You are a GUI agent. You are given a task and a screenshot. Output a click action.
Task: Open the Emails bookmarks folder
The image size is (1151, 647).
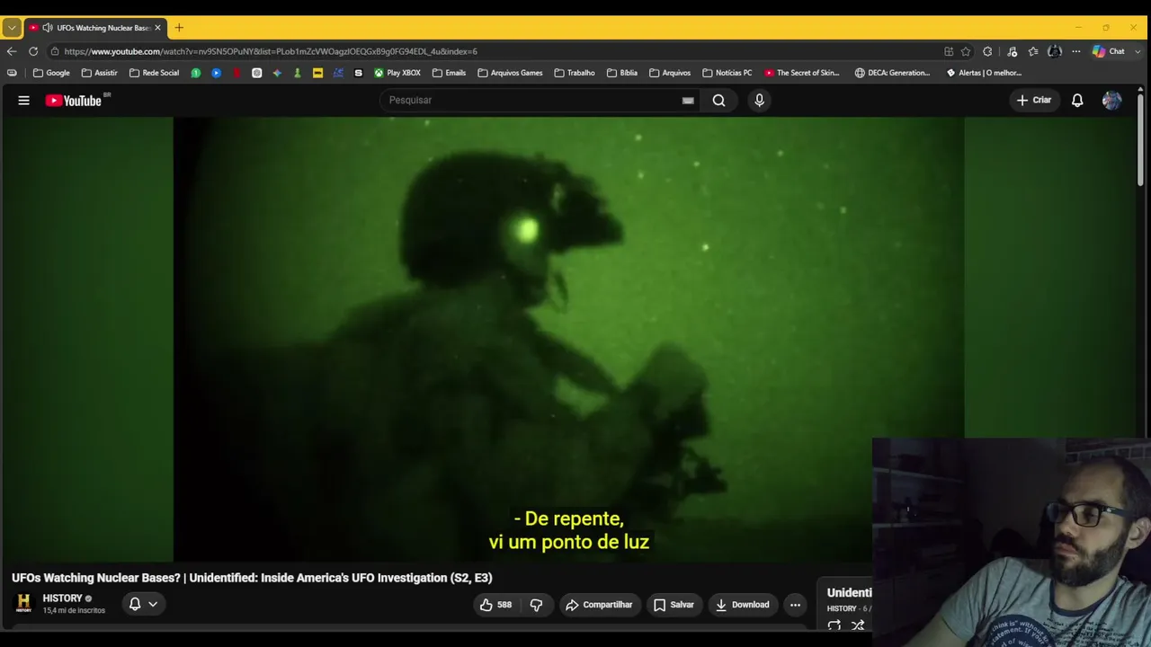(x=449, y=73)
